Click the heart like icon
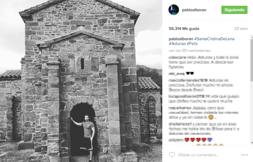The width and height of the screenshot is (253, 162). coord(172,155)
